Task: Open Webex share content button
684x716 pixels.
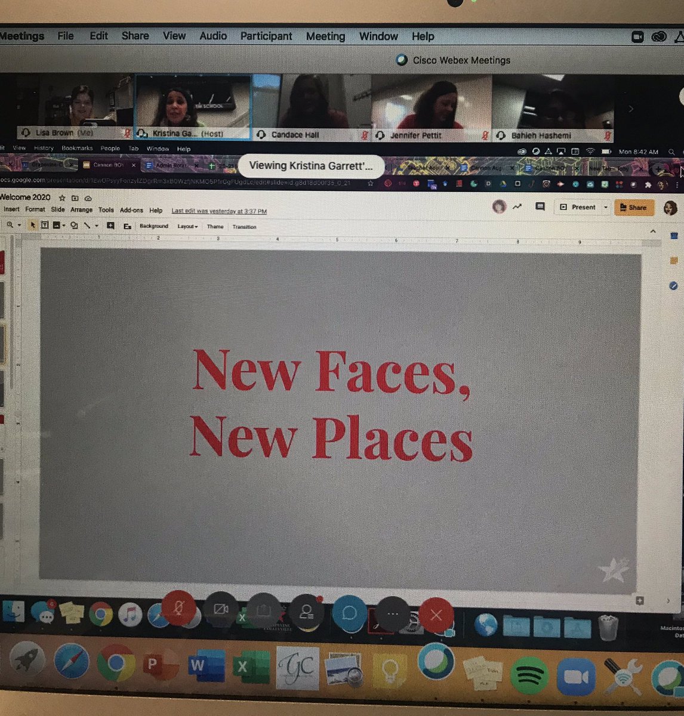Action: click(x=264, y=610)
